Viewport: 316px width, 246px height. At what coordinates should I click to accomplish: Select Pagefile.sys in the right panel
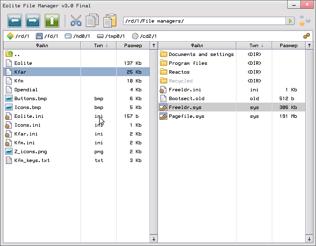tap(186, 116)
